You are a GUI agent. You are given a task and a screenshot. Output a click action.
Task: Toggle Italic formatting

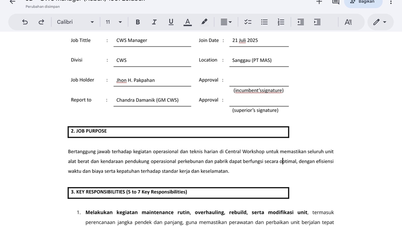pyautogui.click(x=154, y=22)
